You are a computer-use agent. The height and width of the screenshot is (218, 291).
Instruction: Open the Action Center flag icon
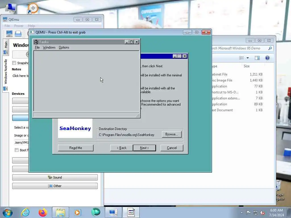pyautogui.click(x=248, y=213)
